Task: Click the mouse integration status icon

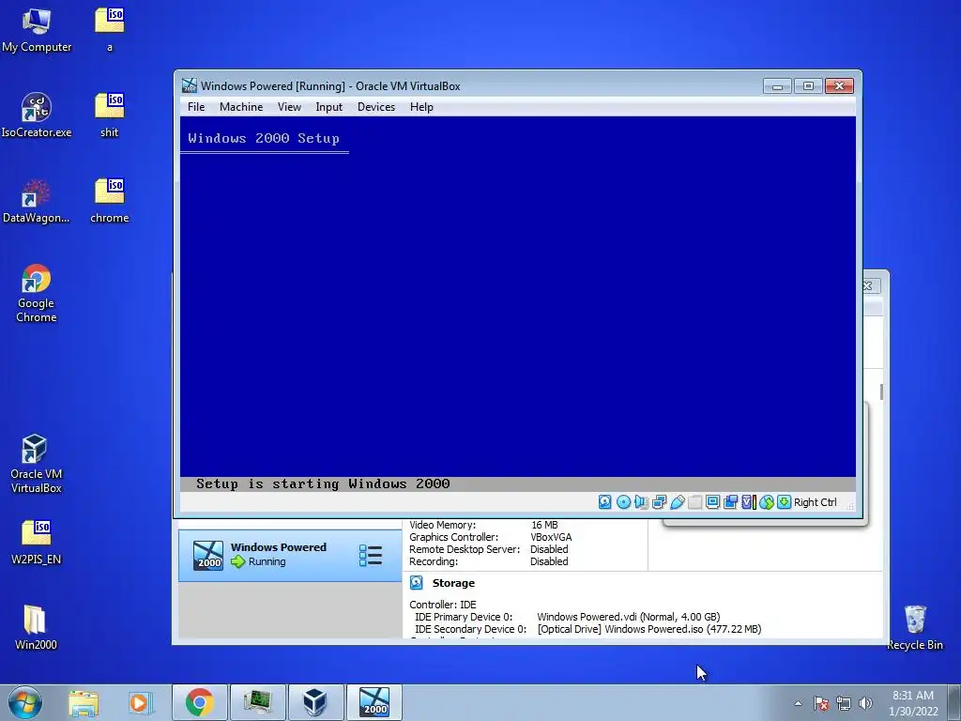Action: 766,502
